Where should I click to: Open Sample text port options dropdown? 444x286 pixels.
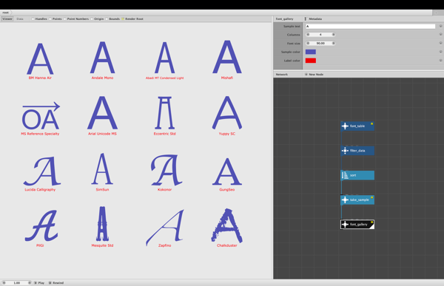pos(440,26)
